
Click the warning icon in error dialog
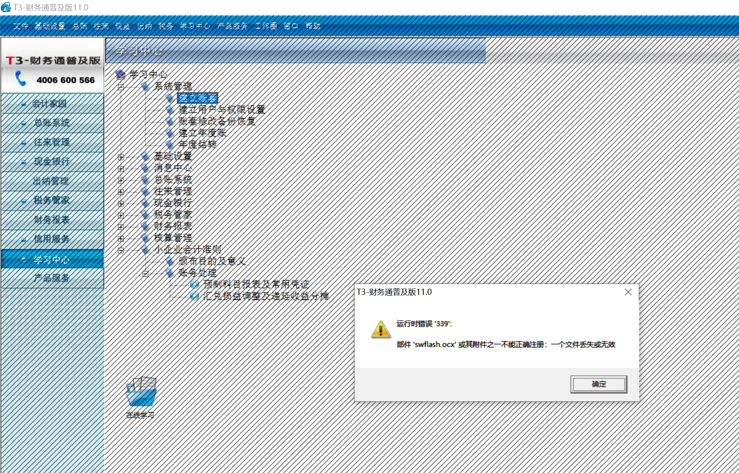[x=381, y=330]
